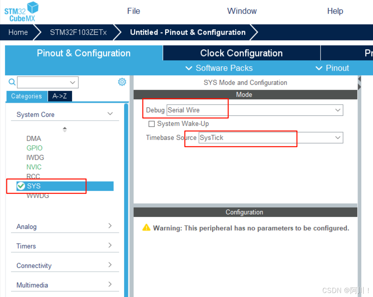
Task: Select GPIO in System Core
Action: tap(34, 148)
